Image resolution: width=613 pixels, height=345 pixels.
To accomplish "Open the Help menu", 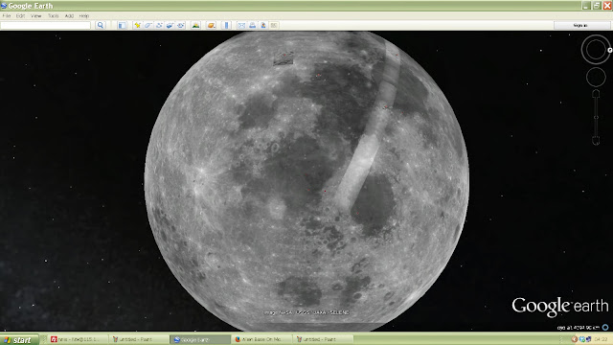I will 84,15.
